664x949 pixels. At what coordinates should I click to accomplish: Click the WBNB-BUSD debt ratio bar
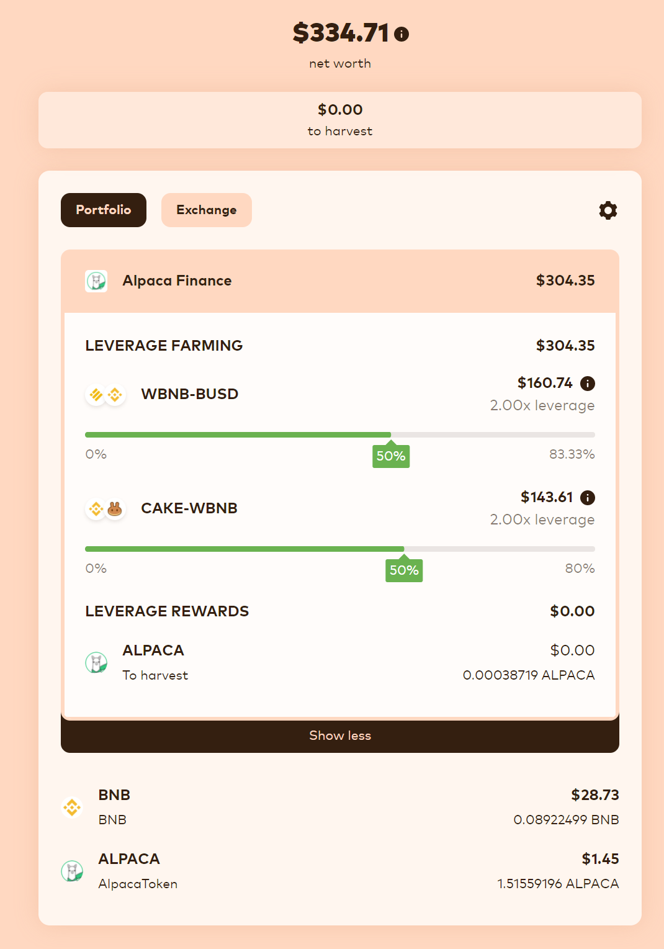pyautogui.click(x=340, y=435)
